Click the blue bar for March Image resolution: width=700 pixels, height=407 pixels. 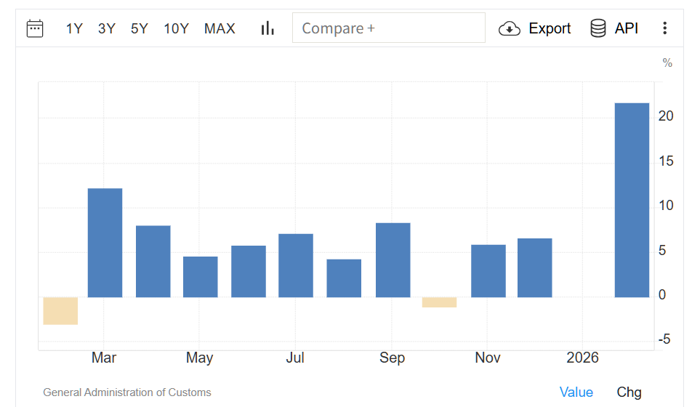105,243
